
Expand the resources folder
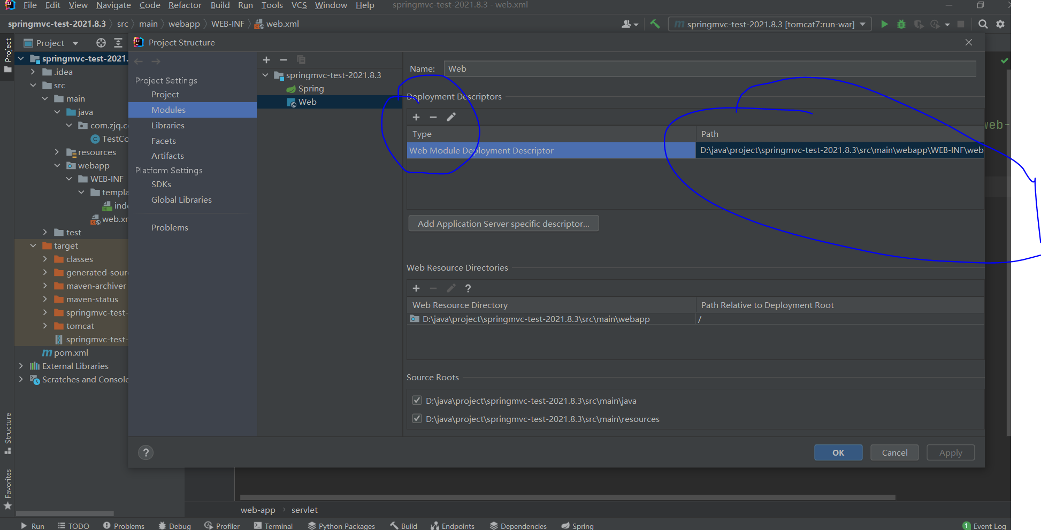[57, 152]
